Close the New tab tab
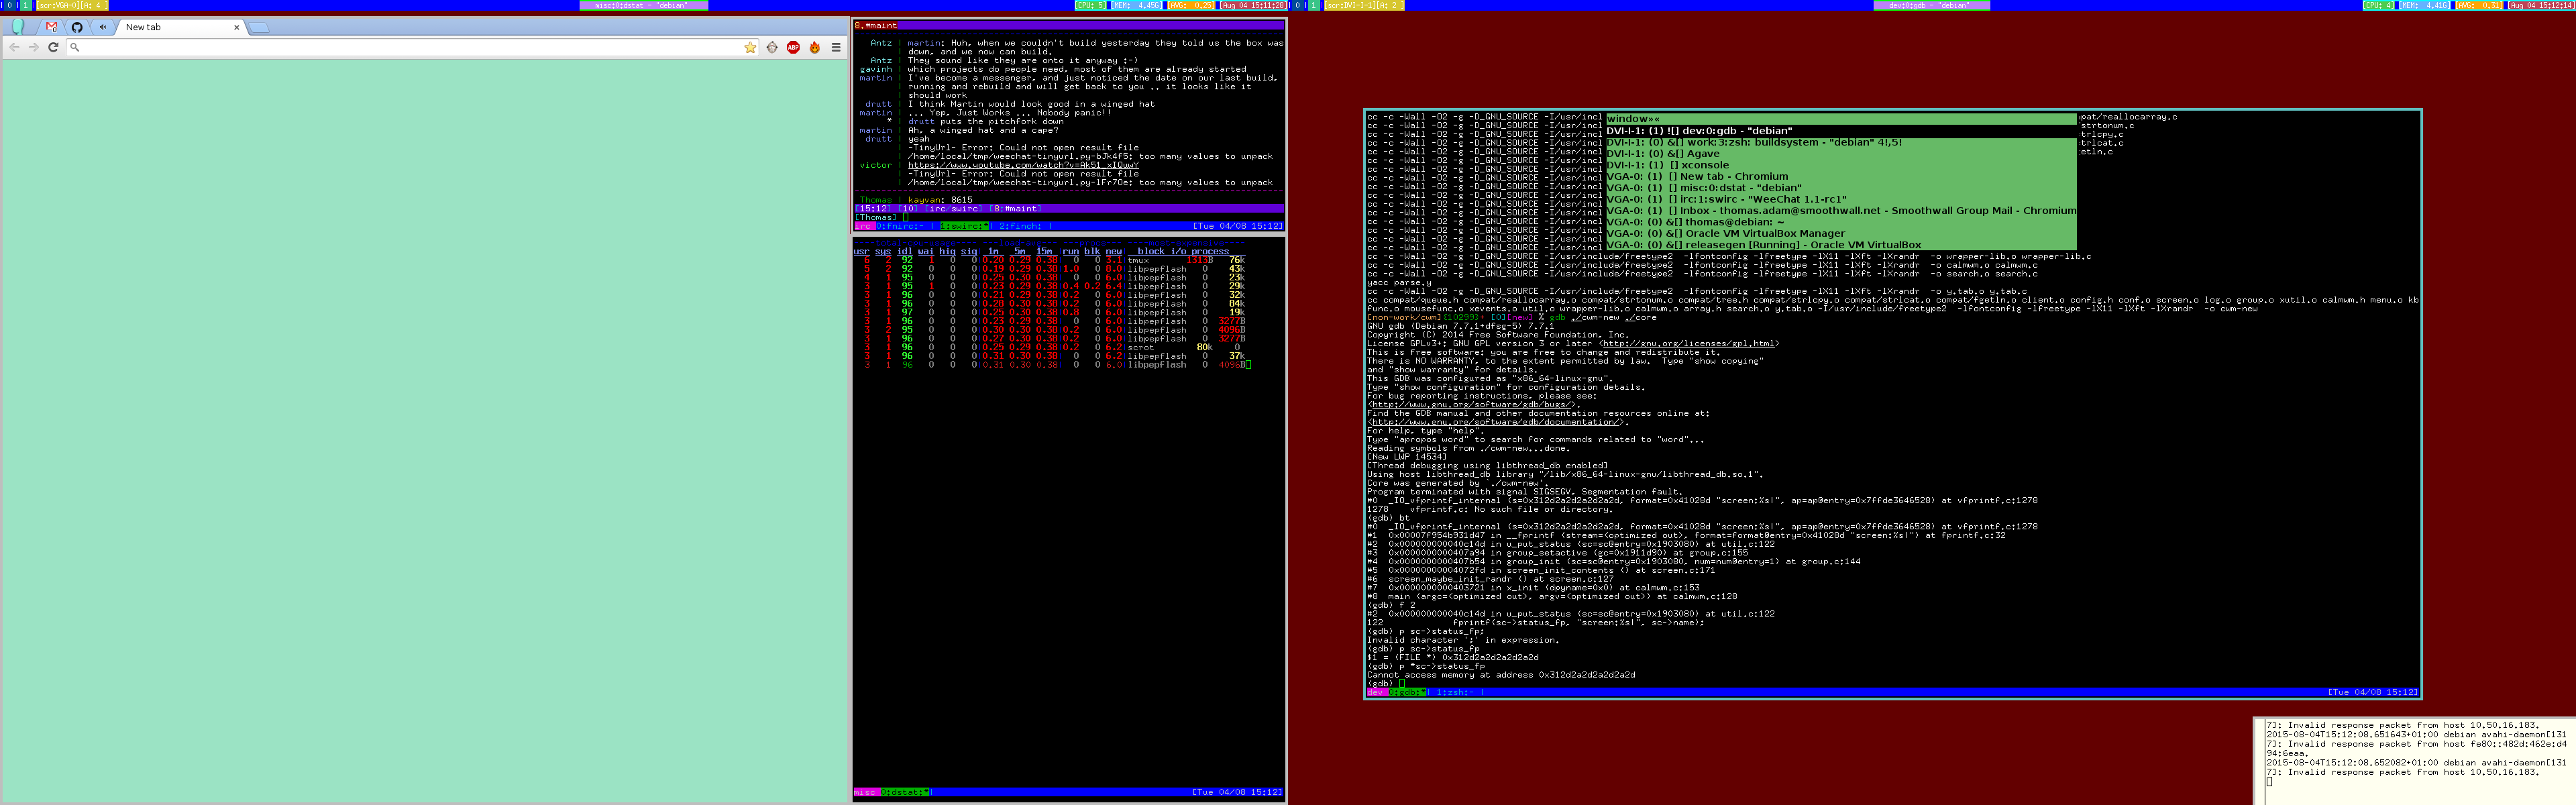Screen dimensions: 2576x805 (x=237, y=27)
